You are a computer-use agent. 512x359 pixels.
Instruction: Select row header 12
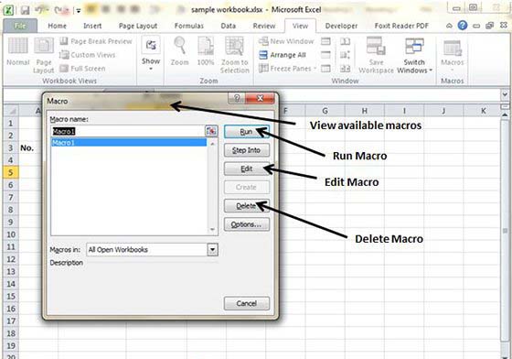(11, 259)
